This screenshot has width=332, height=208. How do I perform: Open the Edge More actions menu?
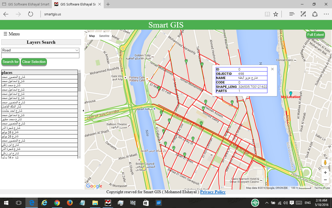(326, 14)
